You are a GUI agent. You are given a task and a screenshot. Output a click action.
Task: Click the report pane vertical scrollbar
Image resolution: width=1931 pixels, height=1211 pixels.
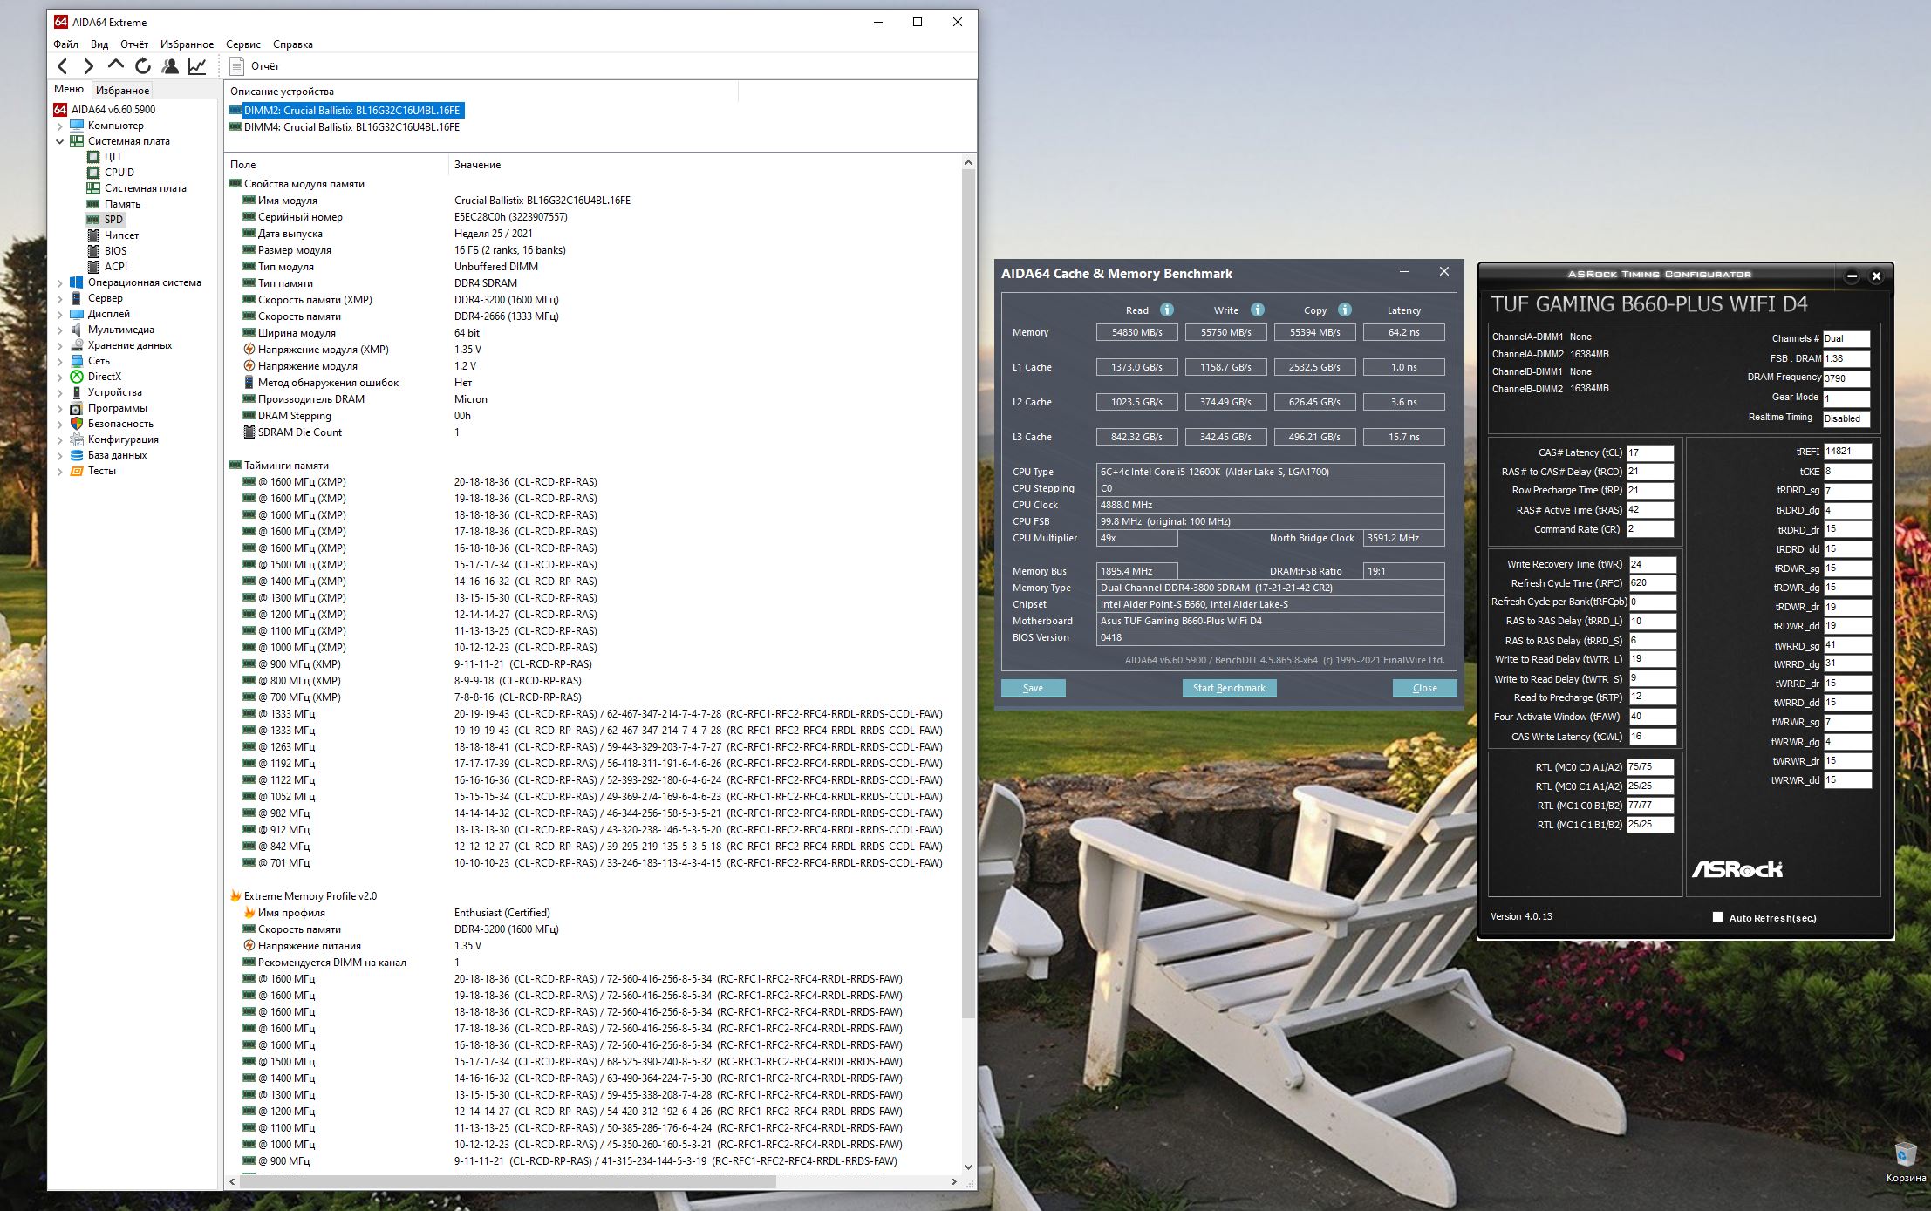(968, 610)
